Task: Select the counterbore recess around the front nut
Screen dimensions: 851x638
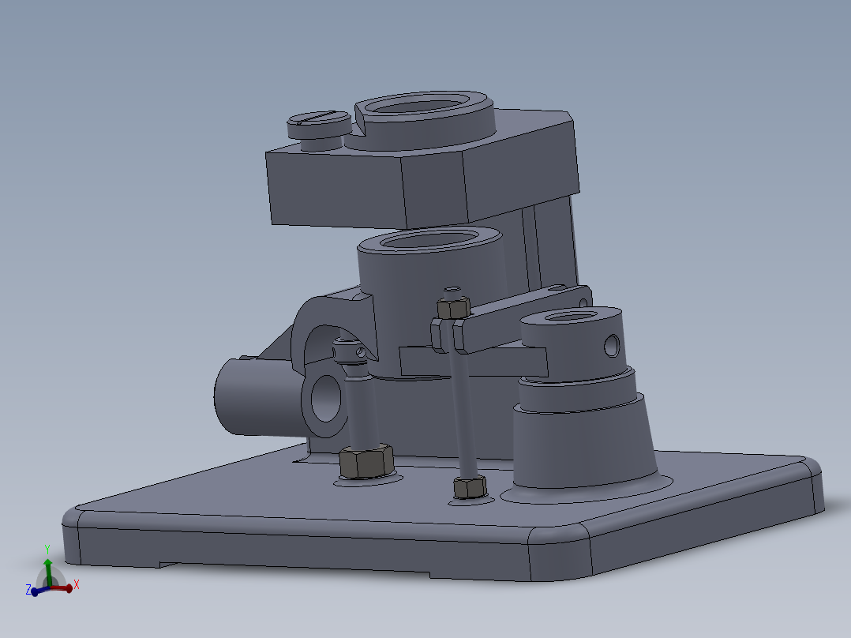Action: 395,479
